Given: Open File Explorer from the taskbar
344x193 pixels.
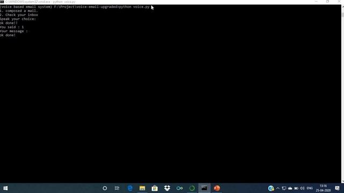Looking at the screenshot, I should [142, 188].
